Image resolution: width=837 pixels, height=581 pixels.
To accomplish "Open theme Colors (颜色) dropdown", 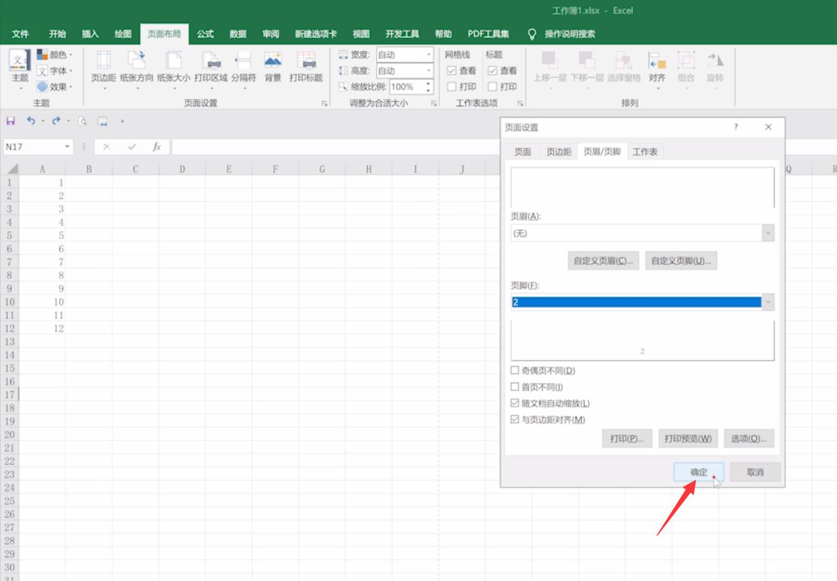I will tap(54, 55).
